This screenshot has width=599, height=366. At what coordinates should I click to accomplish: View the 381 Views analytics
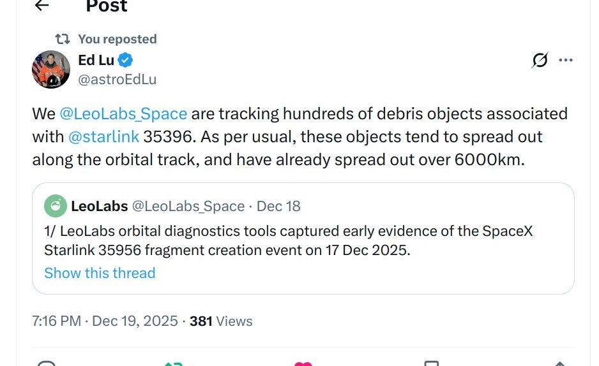[221, 321]
